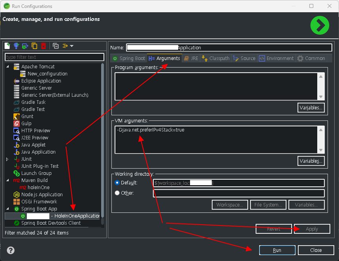The image size is (339, 261).
Task: Select the holeInOne Maven configuration
Action: 38,188
